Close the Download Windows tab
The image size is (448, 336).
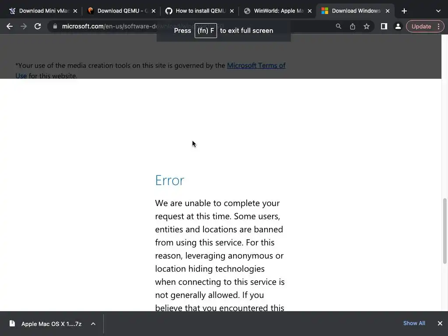388,11
